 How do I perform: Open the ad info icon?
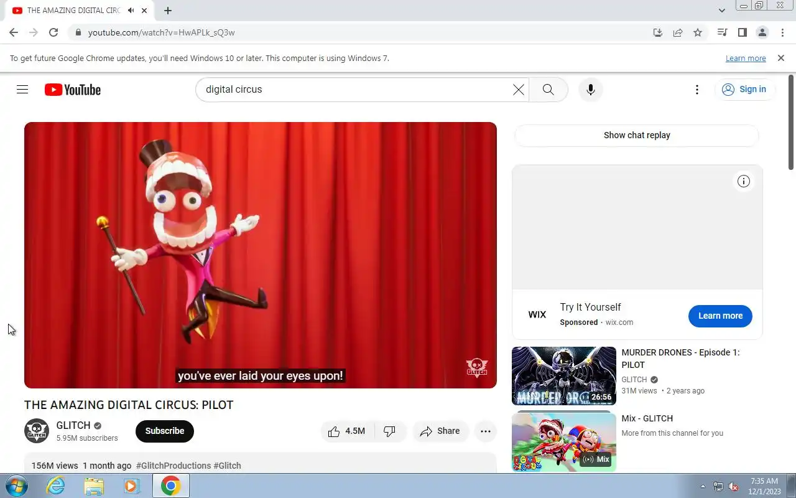744,181
